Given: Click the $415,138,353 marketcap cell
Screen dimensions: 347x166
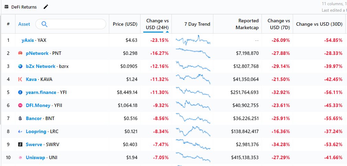Looking at the screenshot, I should click(245, 158).
